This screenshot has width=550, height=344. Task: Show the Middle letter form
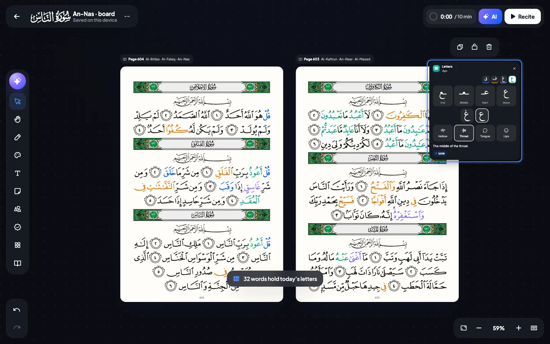click(464, 96)
